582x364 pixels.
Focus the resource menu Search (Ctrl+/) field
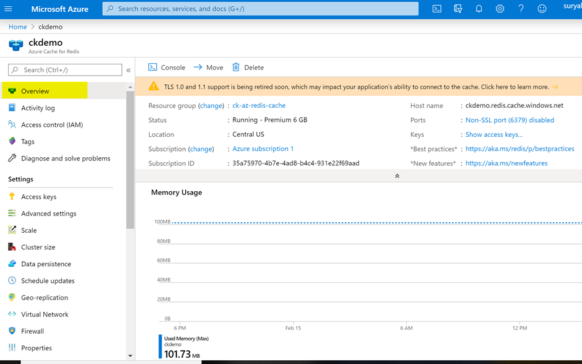click(65, 70)
